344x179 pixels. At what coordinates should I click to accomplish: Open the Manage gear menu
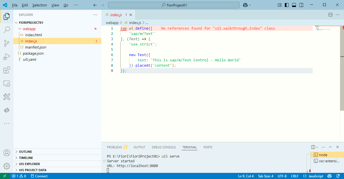click(6, 166)
